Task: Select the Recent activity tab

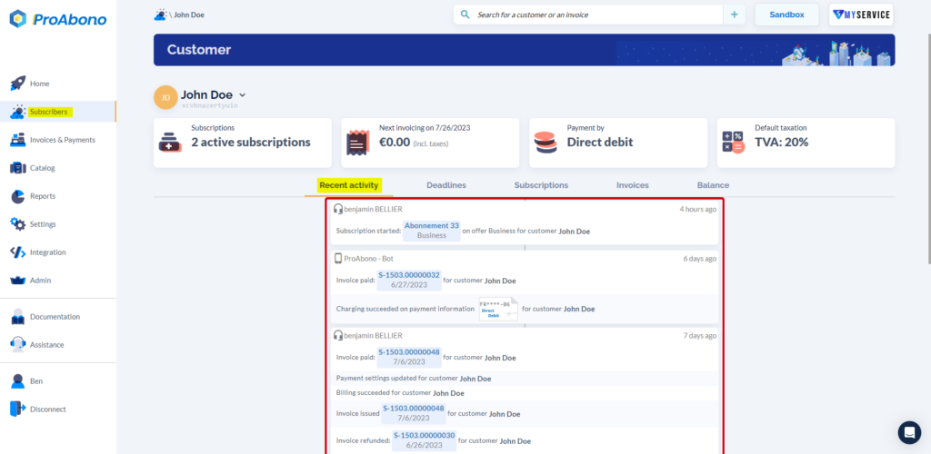Action: click(348, 185)
